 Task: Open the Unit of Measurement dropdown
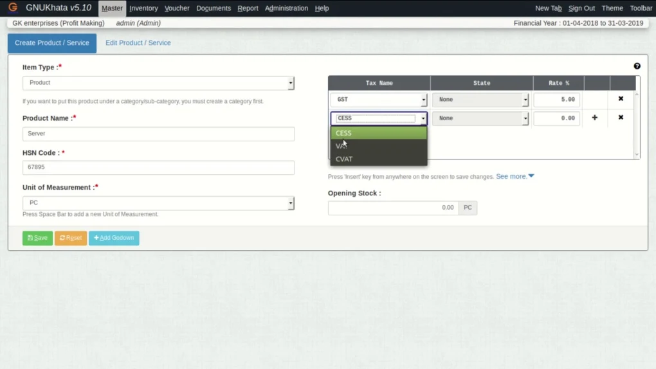coord(158,203)
